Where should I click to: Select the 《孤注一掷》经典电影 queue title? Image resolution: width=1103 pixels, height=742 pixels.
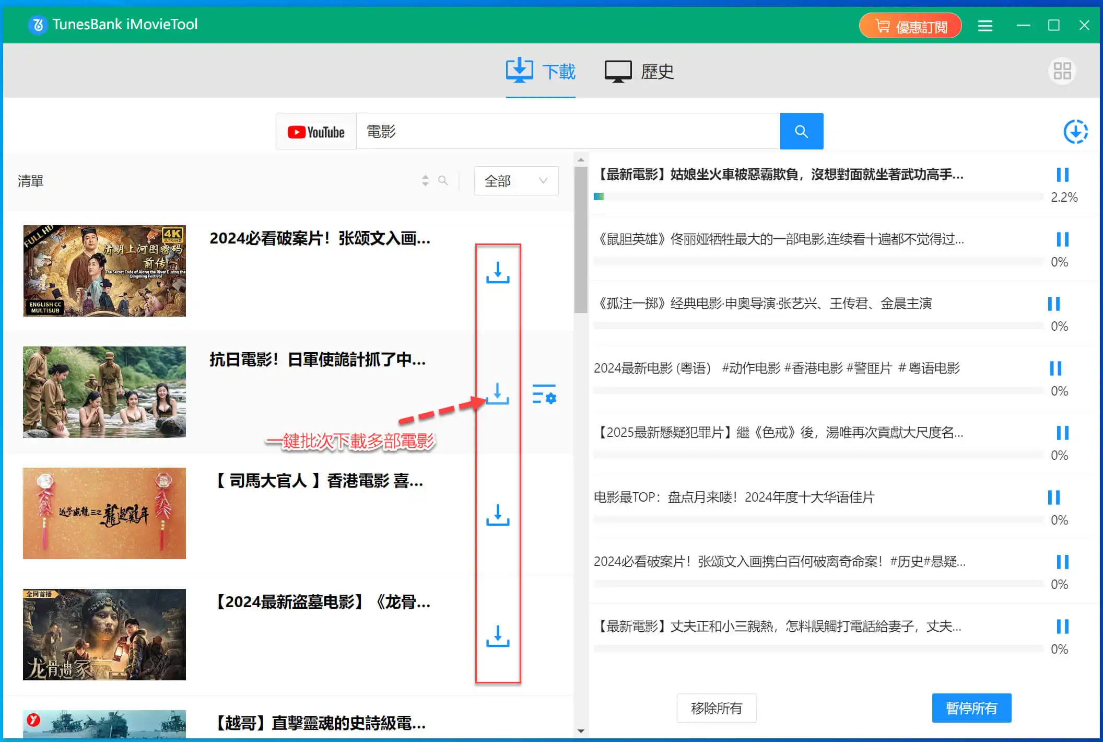coord(763,304)
